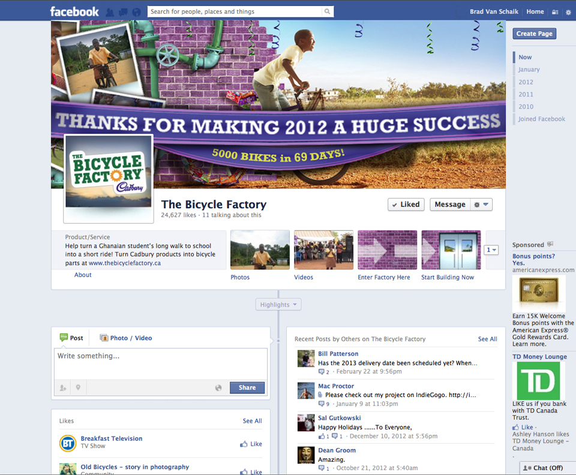
Task: Click the add location pin icon in composer
Action: [78, 387]
